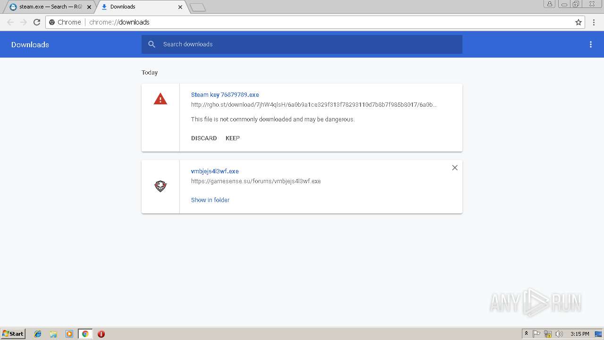Select the Downloads tab
The image size is (604, 340).
point(141,7)
